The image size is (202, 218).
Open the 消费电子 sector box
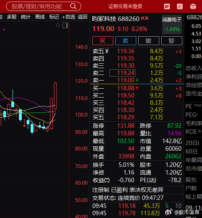coord(172,25)
